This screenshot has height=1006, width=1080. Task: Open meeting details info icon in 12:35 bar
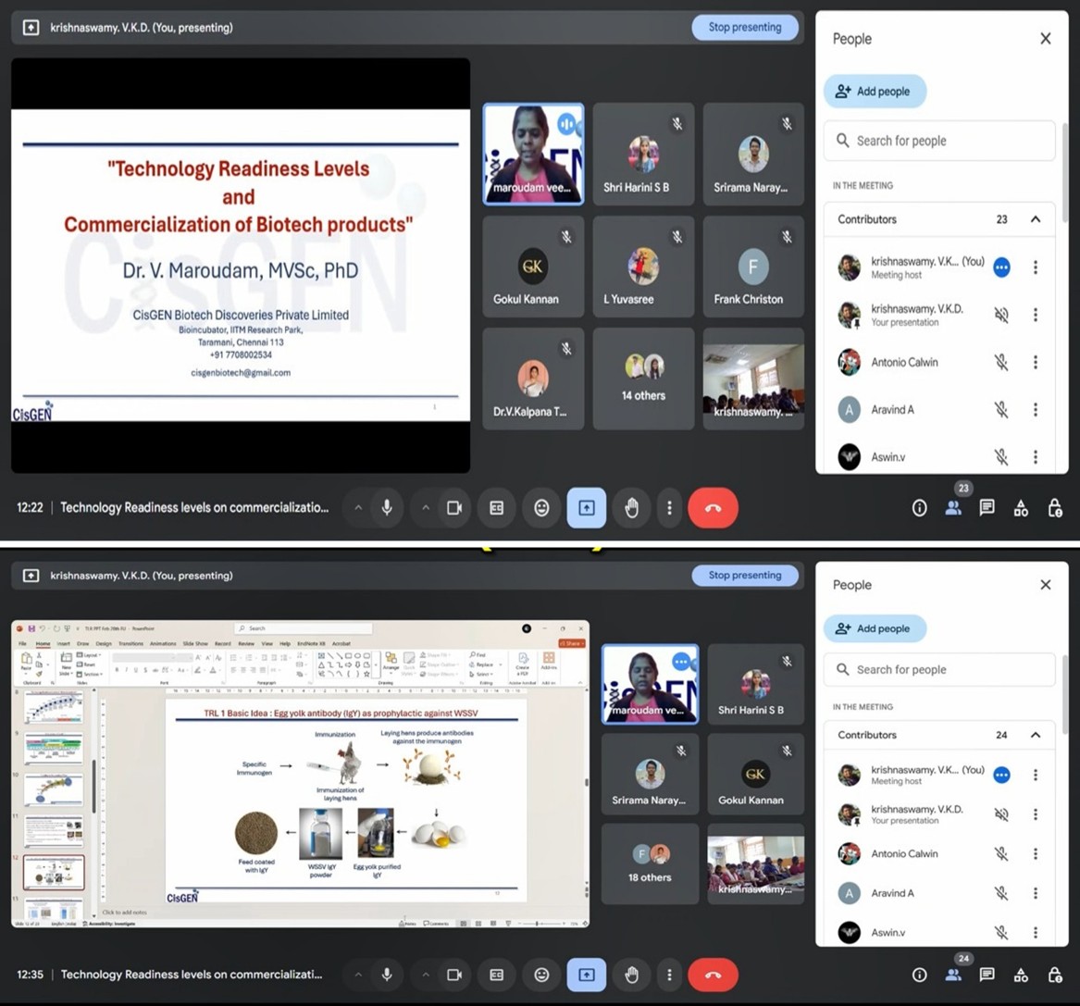(x=919, y=975)
